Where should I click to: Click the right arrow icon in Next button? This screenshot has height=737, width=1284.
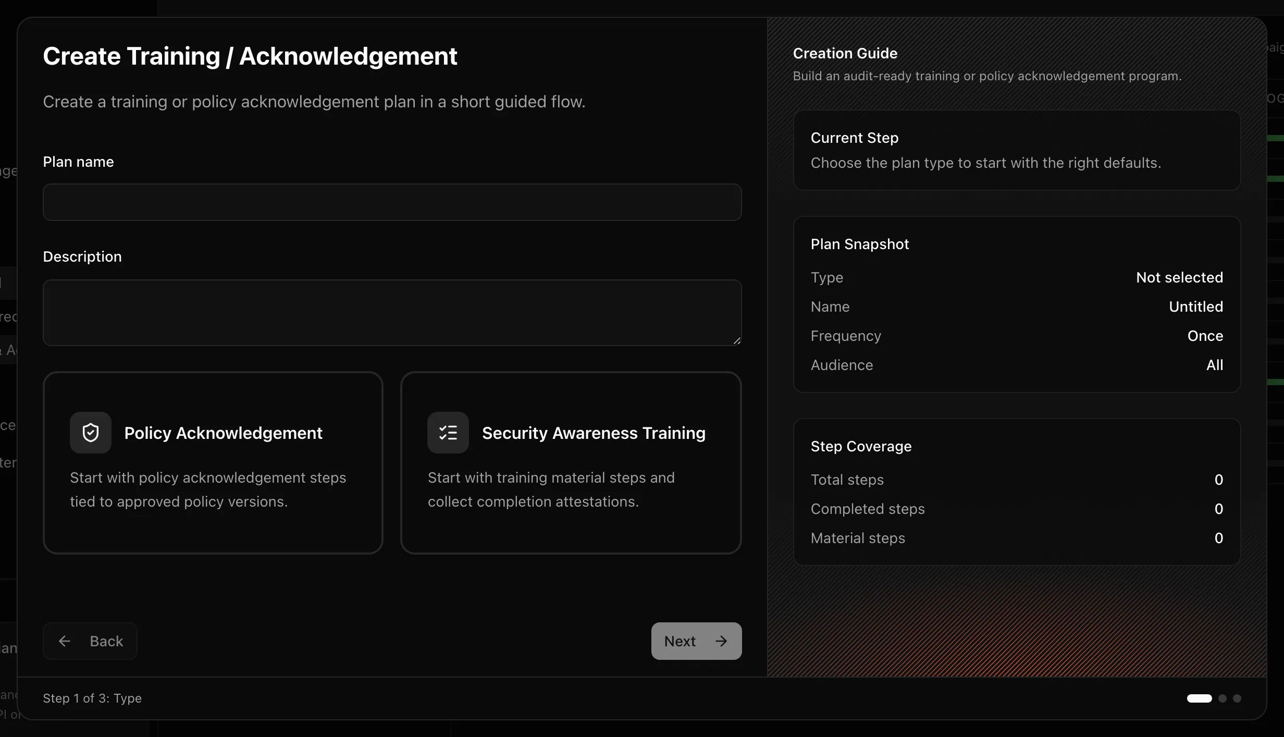[721, 641]
